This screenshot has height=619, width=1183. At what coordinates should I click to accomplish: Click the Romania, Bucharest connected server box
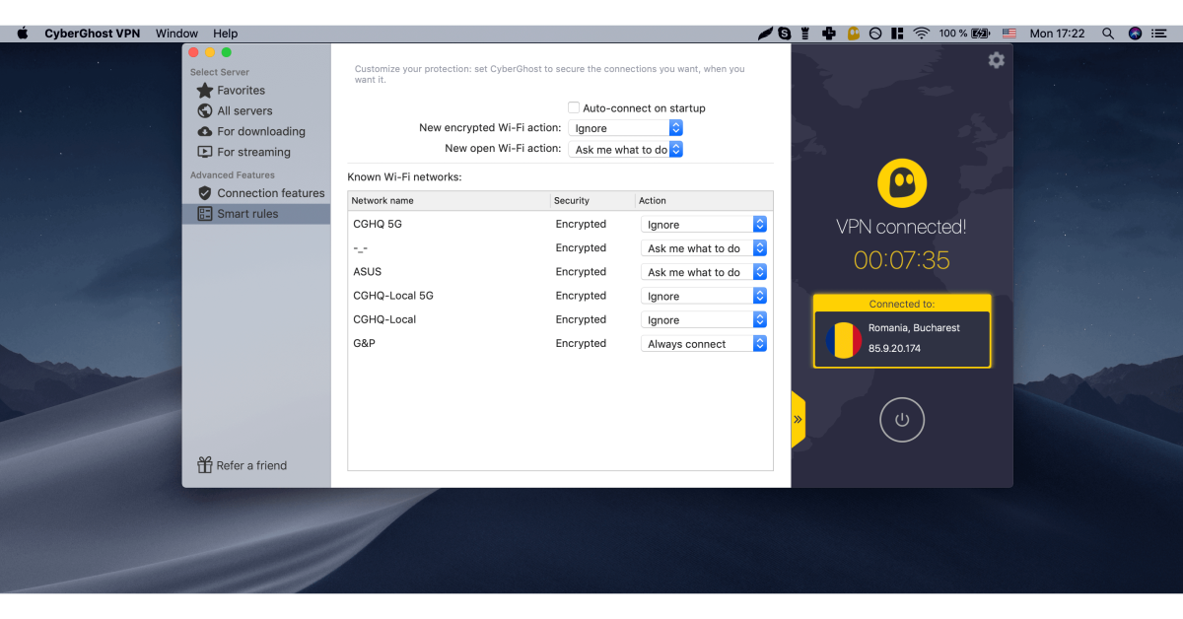click(902, 339)
